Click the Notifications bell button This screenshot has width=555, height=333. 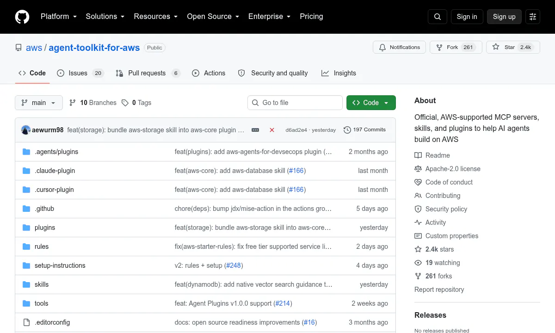(400, 47)
